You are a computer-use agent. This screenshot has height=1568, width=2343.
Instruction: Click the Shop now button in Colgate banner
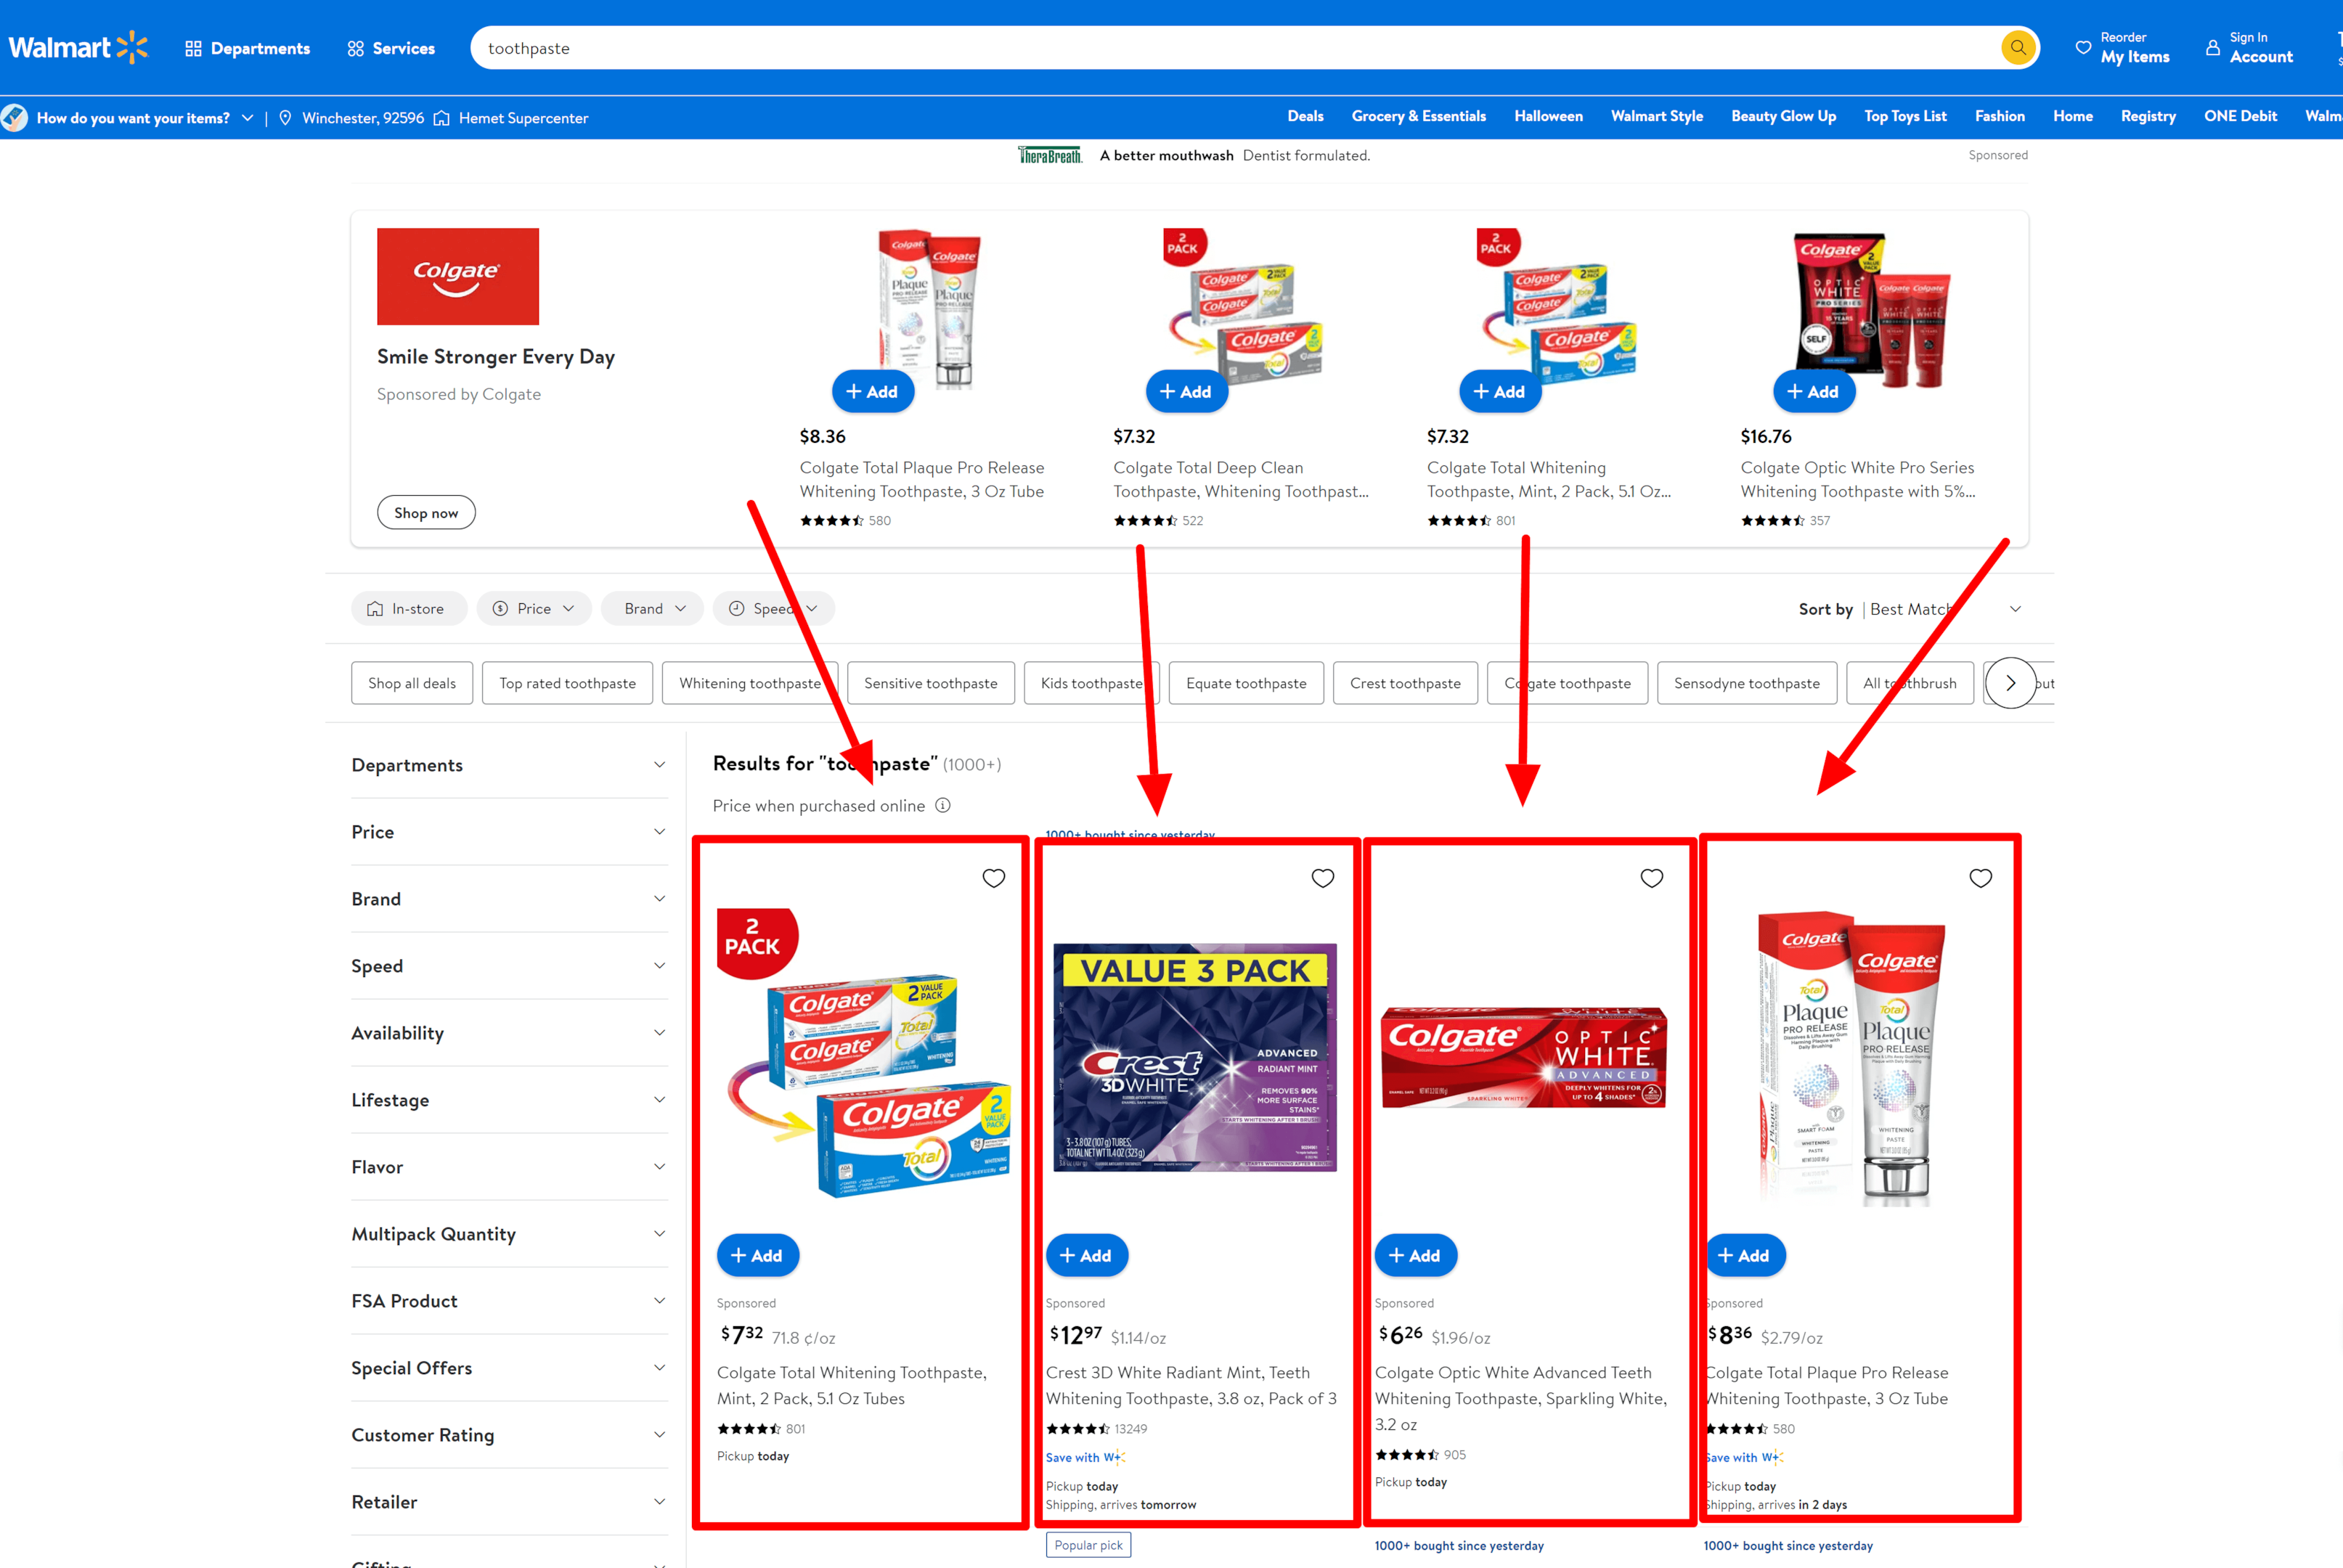pyautogui.click(x=426, y=512)
